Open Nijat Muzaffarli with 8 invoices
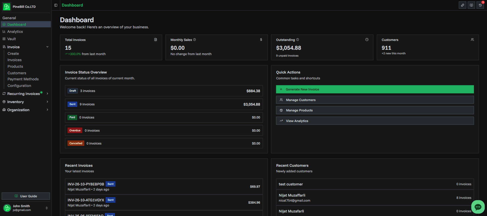The height and width of the screenshot is (216, 487). 375,198
